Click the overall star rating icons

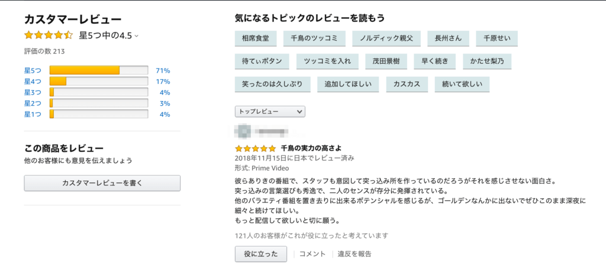49,35
